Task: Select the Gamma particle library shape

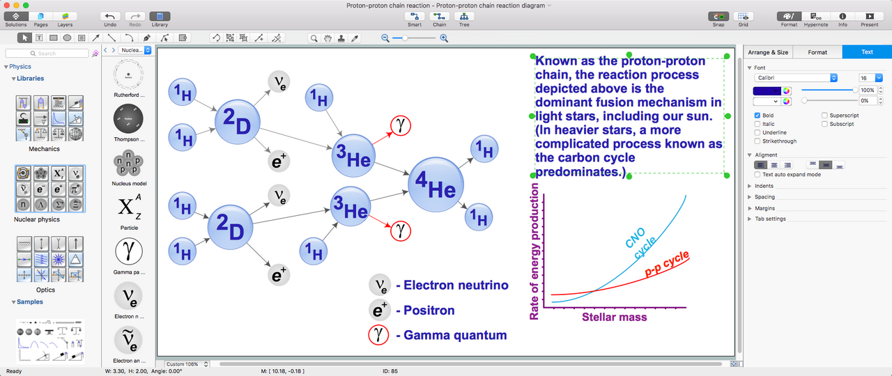Action: tap(129, 249)
